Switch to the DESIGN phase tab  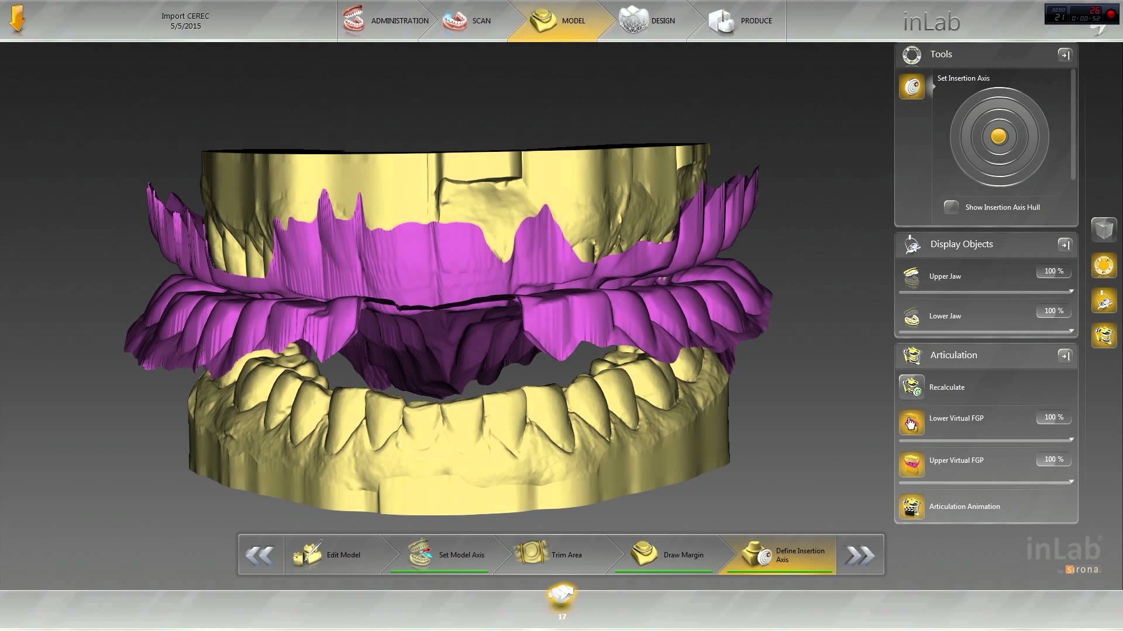point(648,20)
